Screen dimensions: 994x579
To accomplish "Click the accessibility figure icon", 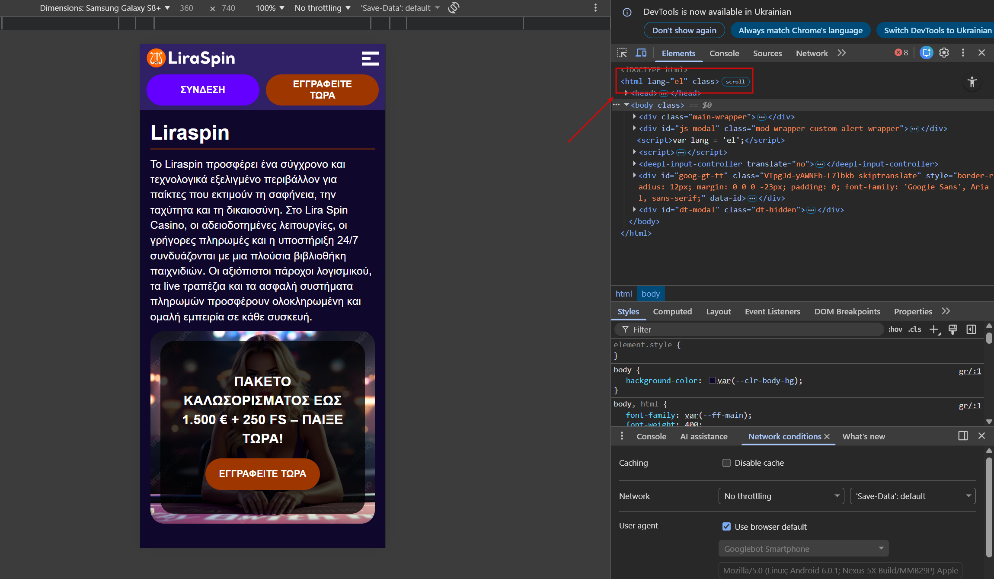I will pos(972,82).
